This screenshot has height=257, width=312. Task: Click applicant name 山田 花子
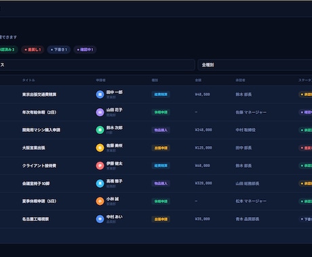[115, 110]
